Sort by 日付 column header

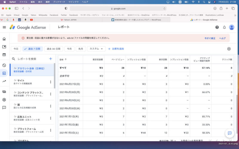coord(63,60)
